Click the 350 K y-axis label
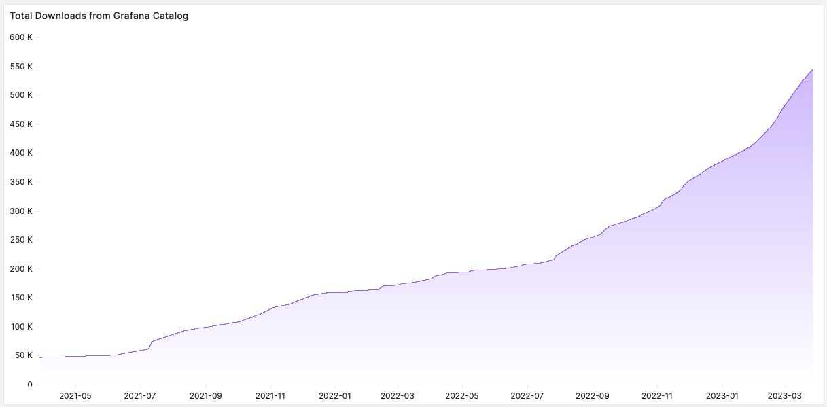Screen dimensions: 827x407 [x=20, y=182]
